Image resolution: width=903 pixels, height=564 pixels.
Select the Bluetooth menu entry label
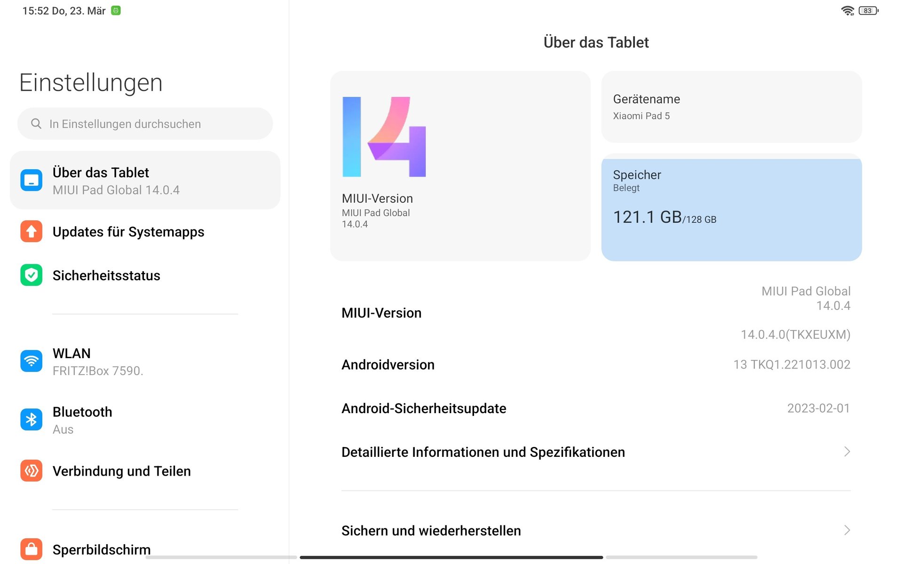(82, 412)
